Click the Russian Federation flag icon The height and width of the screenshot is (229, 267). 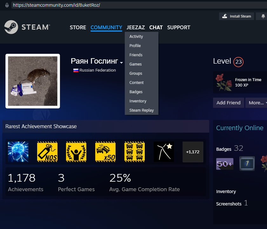point(76,70)
